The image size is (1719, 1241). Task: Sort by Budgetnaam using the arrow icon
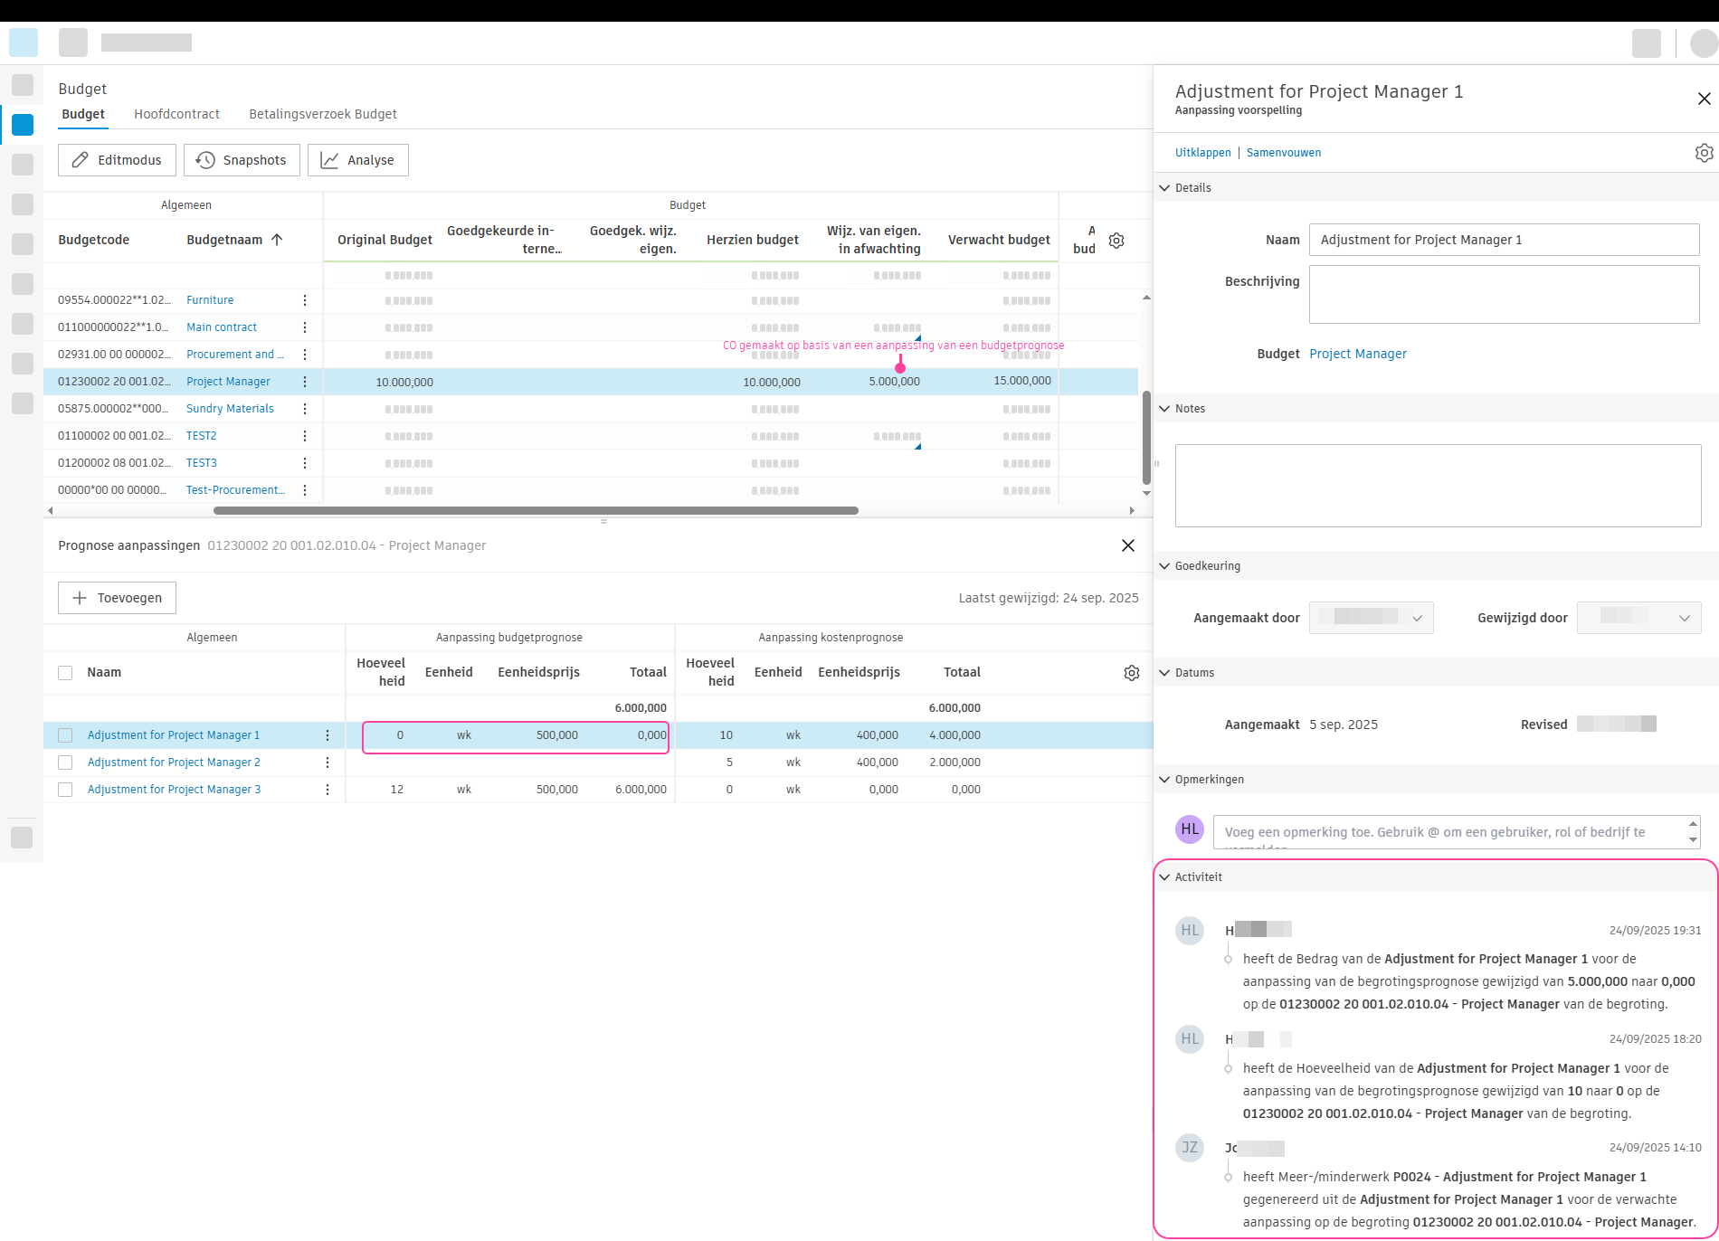[277, 240]
